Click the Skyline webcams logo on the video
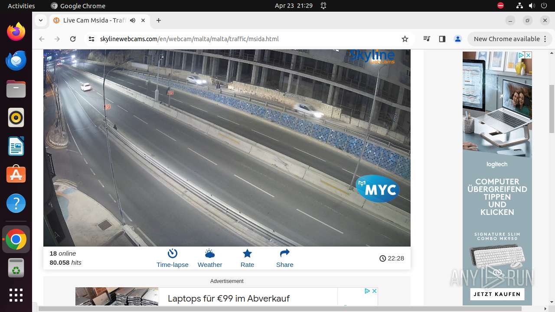Image resolution: width=555 pixels, height=312 pixels. 372,56
